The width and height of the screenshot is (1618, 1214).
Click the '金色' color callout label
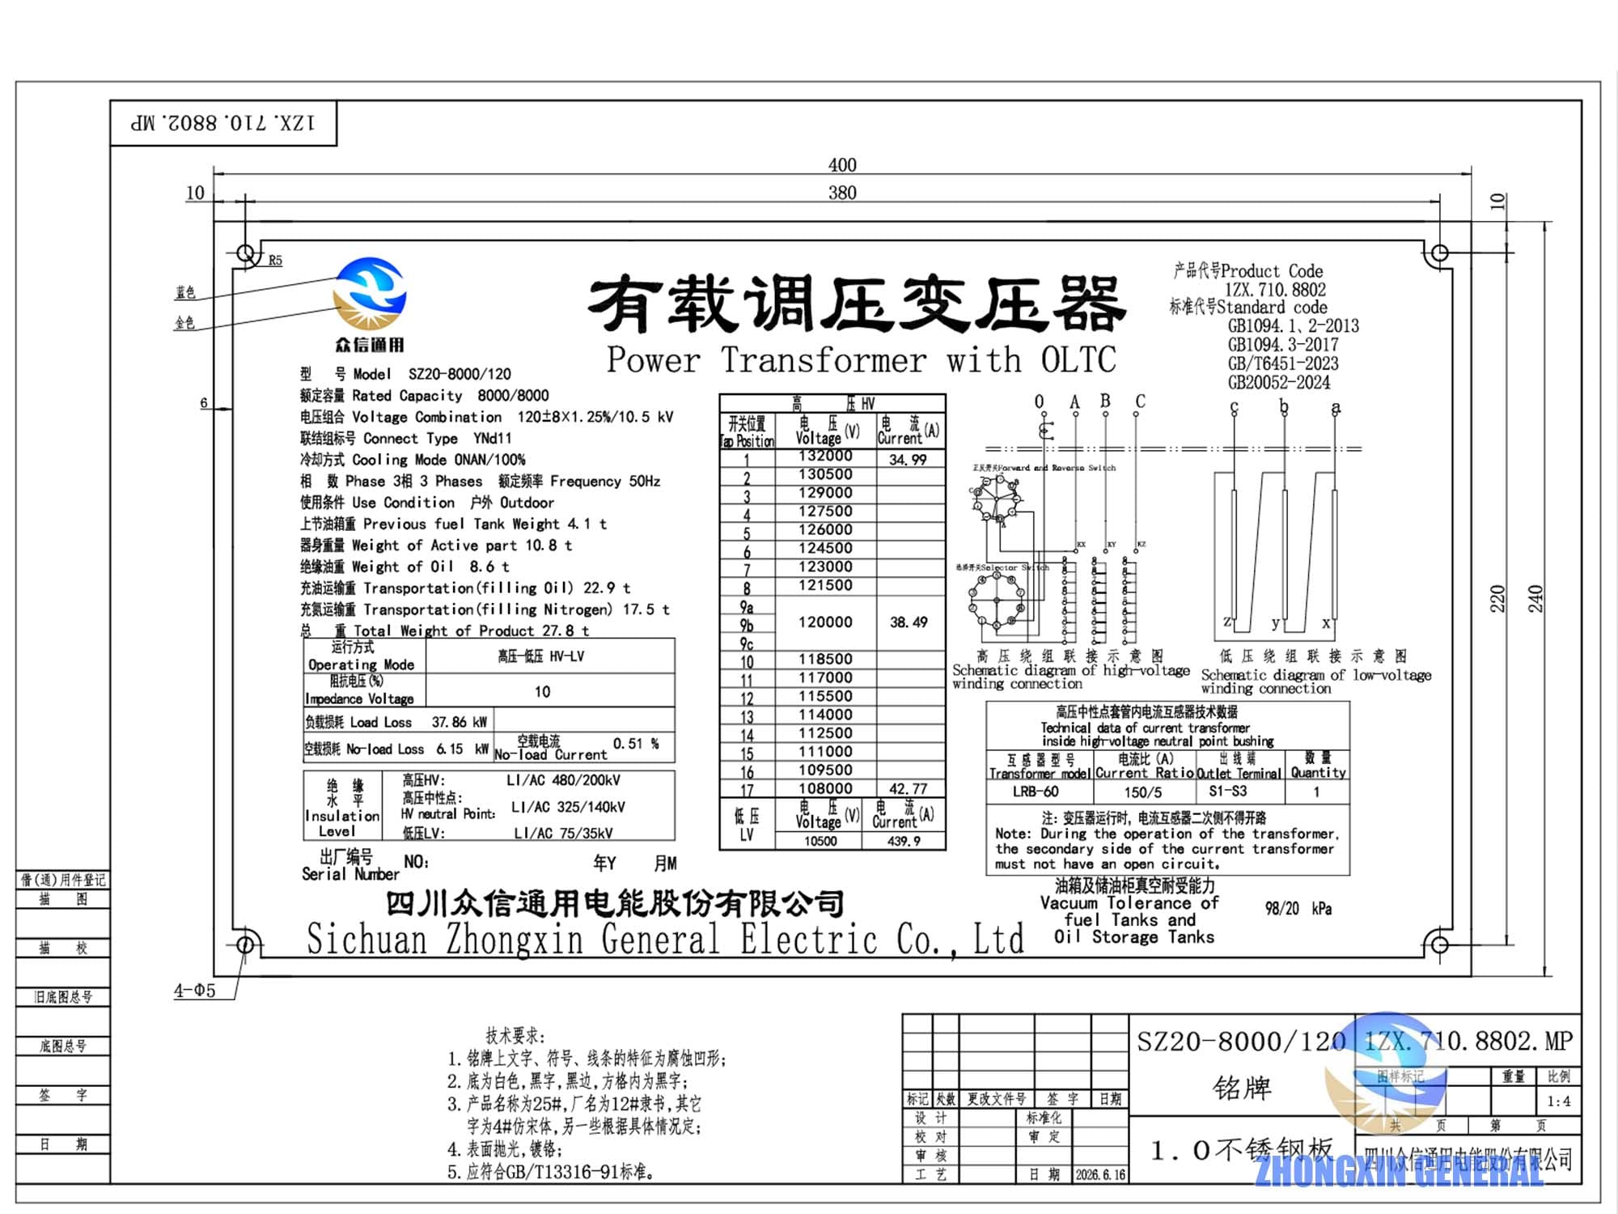click(x=185, y=322)
